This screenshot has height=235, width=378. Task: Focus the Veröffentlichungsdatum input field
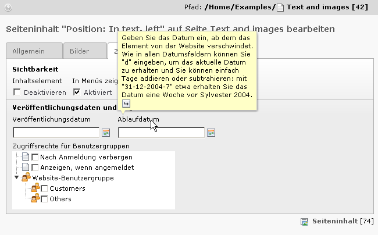pos(56,133)
